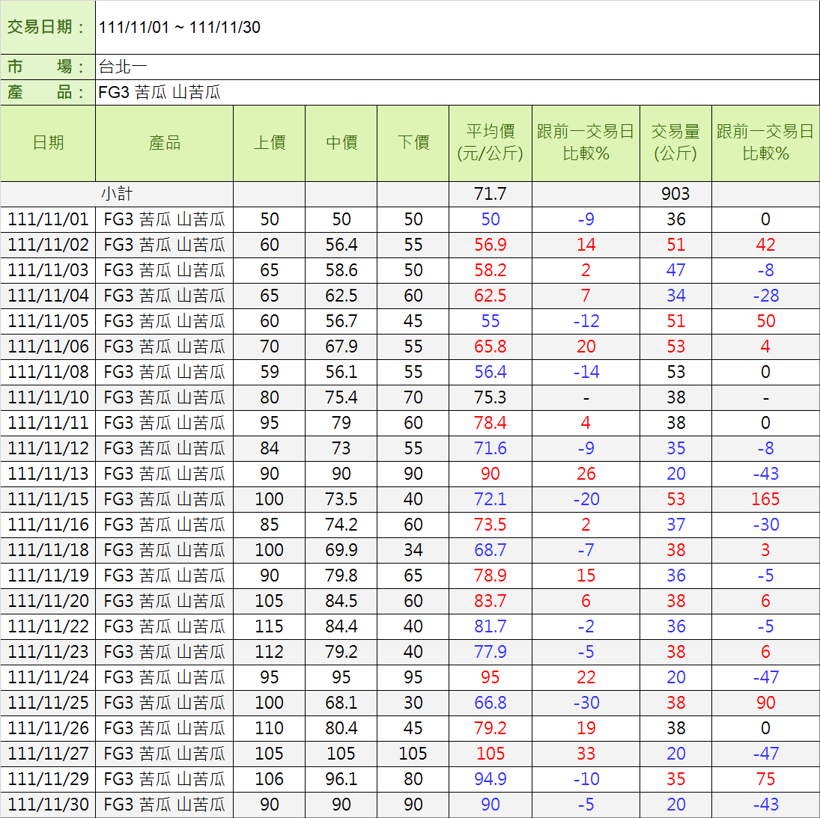Click the 產品 column header

click(164, 143)
